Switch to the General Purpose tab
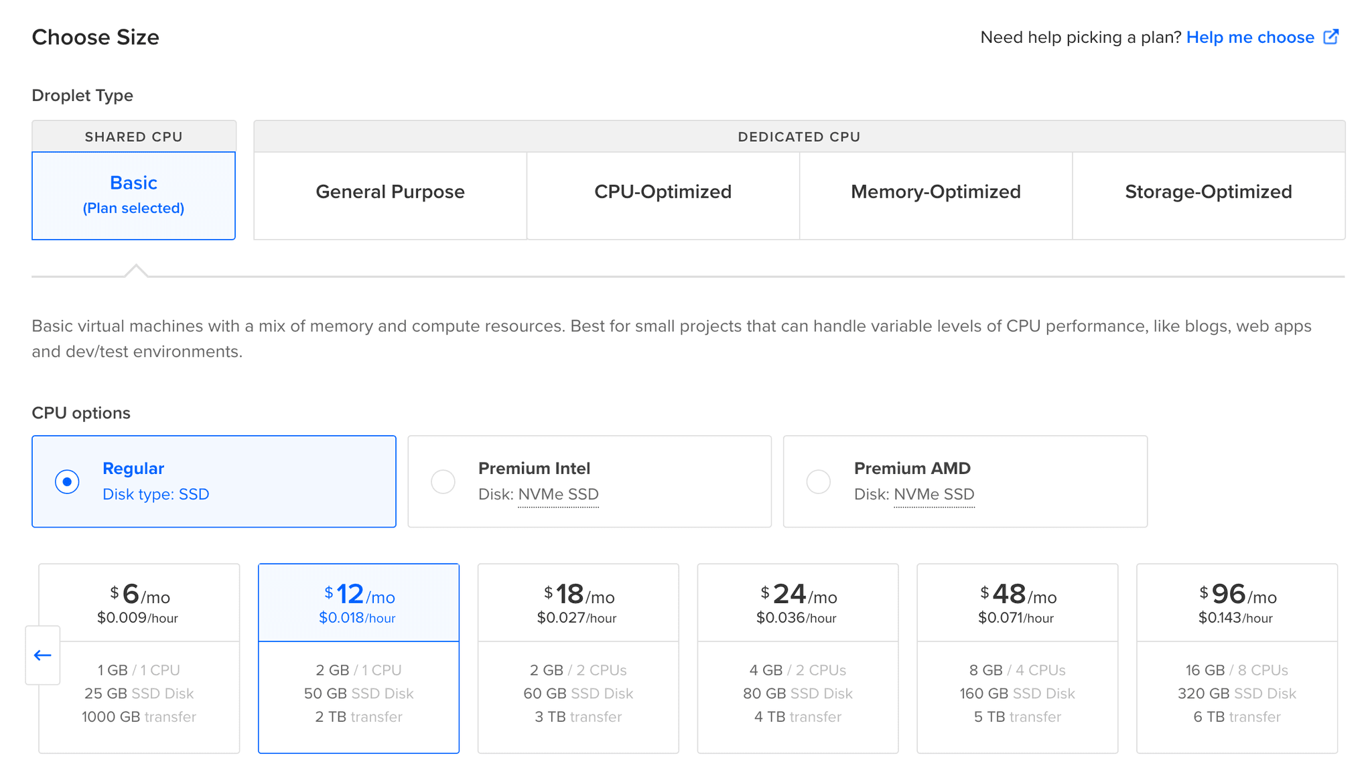Screen dimensions: 1372x784 (390, 192)
